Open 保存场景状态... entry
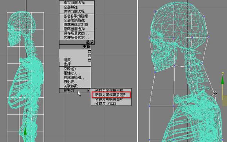This screenshot has width=227, height=142. pos(77,33)
